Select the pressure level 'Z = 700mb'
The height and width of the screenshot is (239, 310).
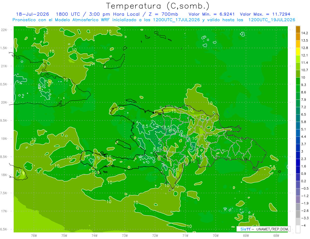[164, 14]
